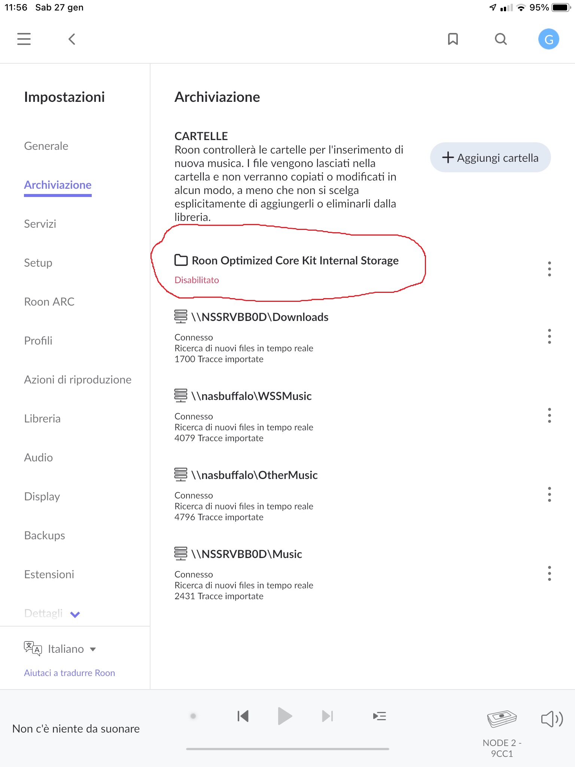Open search with the magnifier icon
575x767 pixels.
[x=501, y=39]
